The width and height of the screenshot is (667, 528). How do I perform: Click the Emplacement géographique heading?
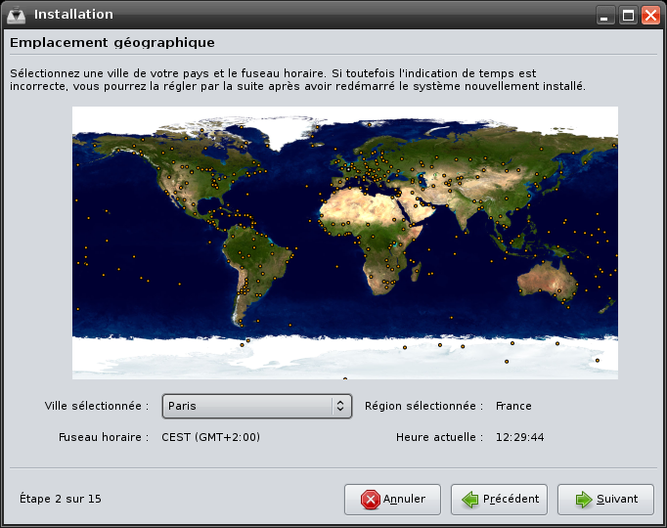tap(112, 43)
